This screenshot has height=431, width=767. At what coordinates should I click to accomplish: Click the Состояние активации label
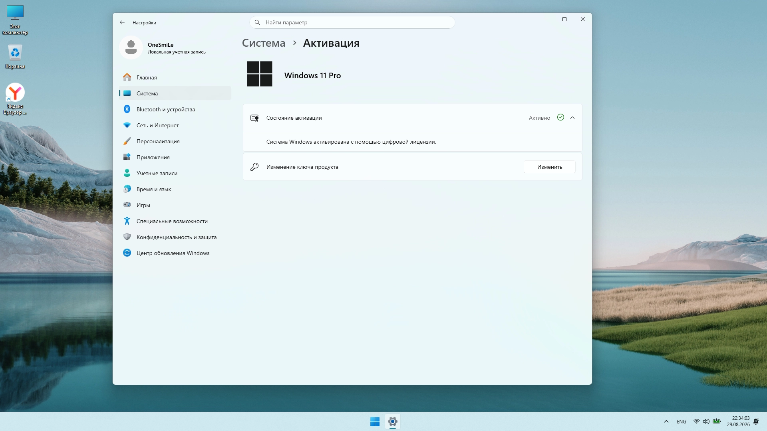coord(294,118)
